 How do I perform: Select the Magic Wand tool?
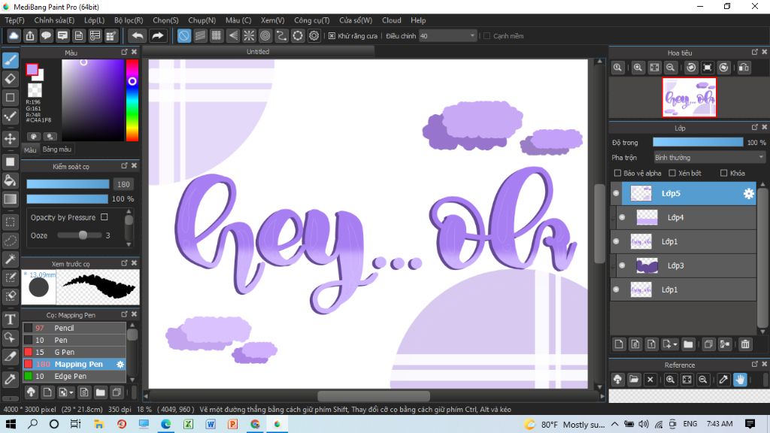[11, 259]
